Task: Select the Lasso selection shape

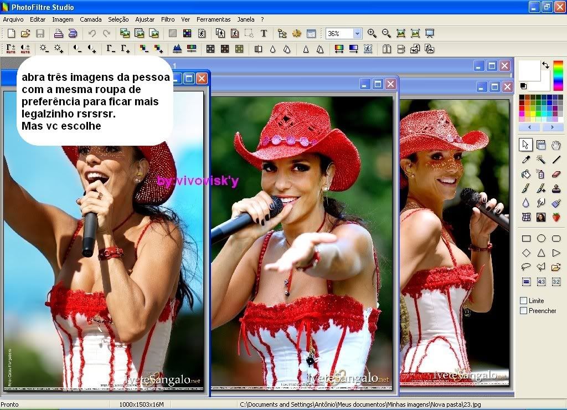Action: click(x=526, y=267)
